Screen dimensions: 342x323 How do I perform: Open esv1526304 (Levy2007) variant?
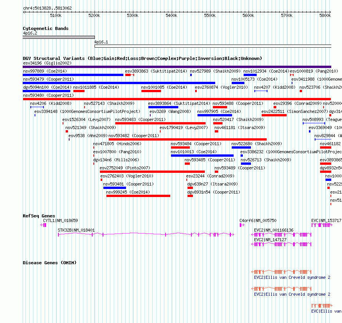click(x=86, y=119)
